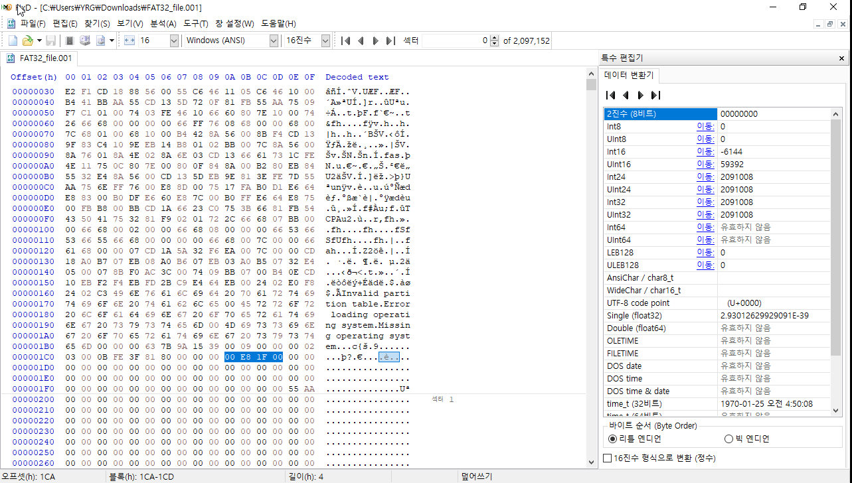The image size is (852, 483).
Task: Click the 덮어쓰기 status bar indicator
Action: click(x=477, y=476)
